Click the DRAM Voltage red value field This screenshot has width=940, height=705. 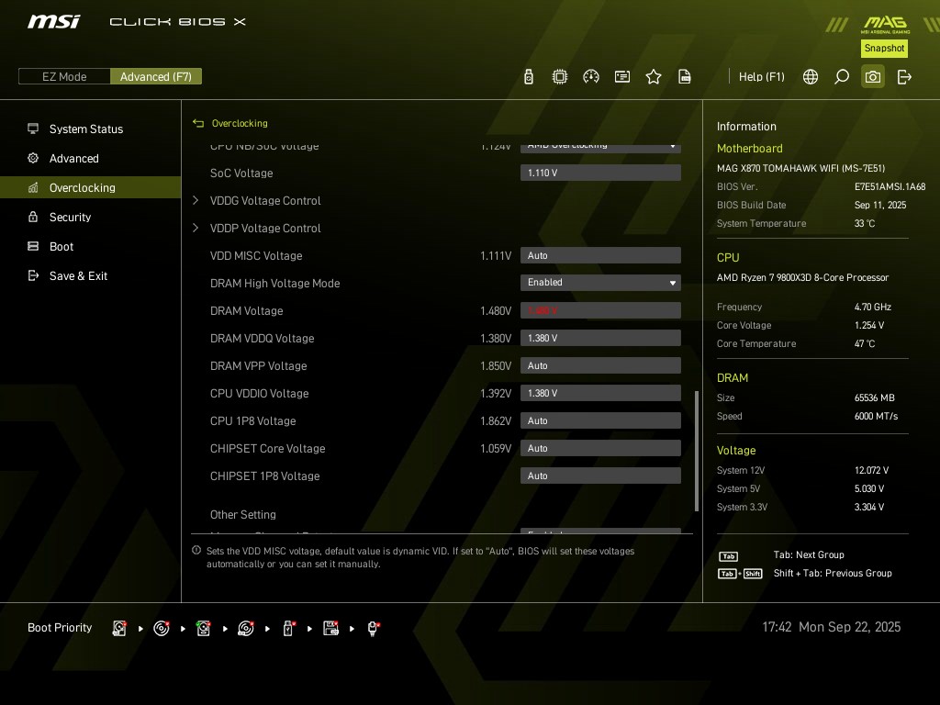(600, 310)
